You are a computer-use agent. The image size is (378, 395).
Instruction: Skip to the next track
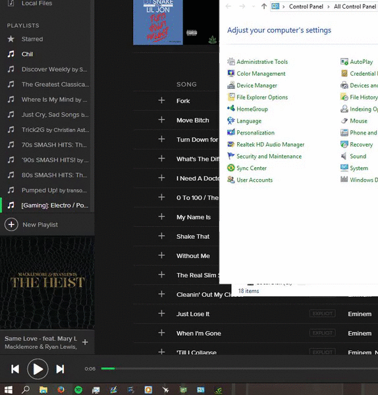pyautogui.click(x=60, y=369)
